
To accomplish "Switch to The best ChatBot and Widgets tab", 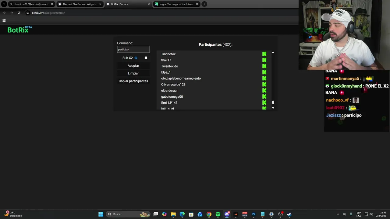I will click(80, 4).
